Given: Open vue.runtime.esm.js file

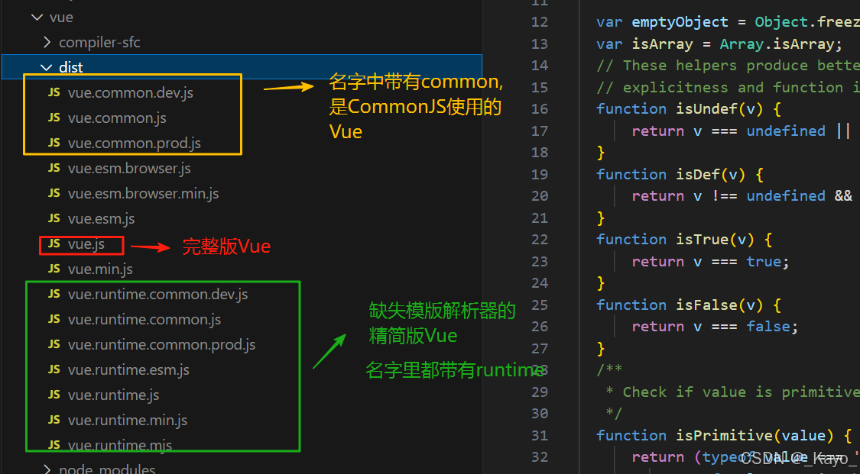Looking at the screenshot, I should [129, 369].
